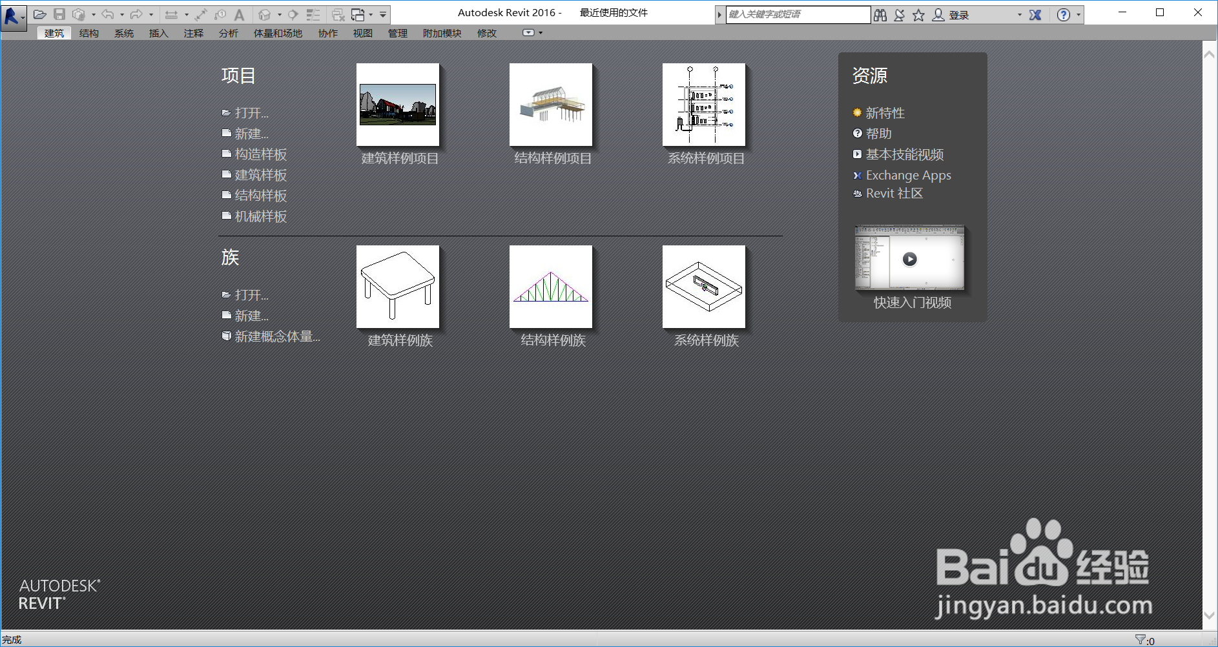
Task: Play the 快速入门视频 video thumbnail
Action: [x=909, y=258]
